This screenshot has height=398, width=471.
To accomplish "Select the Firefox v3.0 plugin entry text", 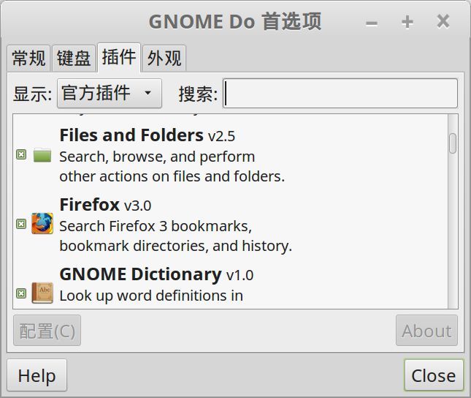I will click(x=105, y=205).
